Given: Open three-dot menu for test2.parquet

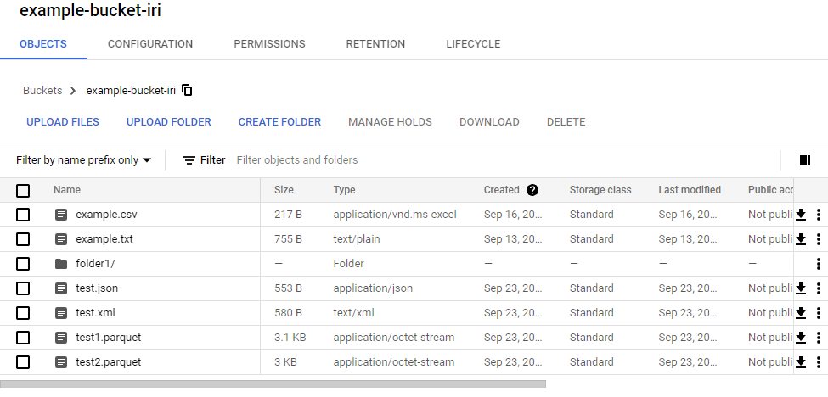Looking at the screenshot, I should [x=818, y=361].
